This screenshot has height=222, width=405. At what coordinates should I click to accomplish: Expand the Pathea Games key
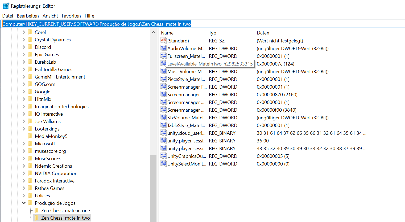24,188
